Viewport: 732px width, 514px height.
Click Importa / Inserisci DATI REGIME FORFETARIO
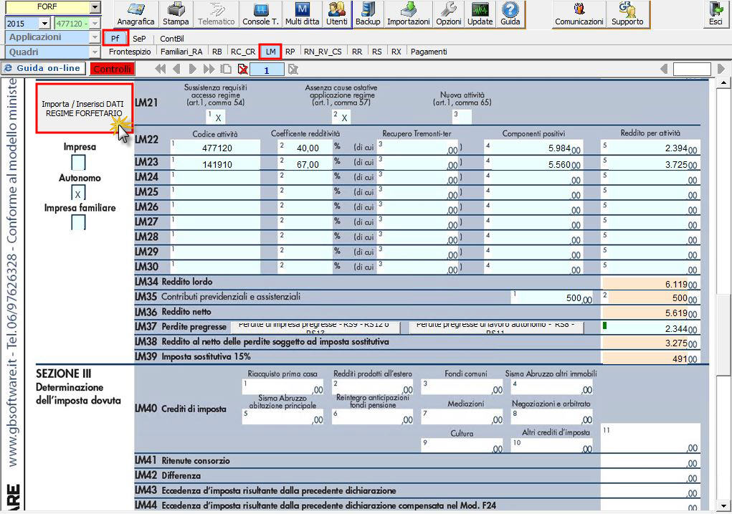tap(85, 108)
